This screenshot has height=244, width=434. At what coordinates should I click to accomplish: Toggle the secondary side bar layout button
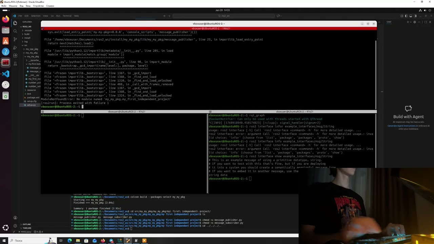(x=415, y=16)
